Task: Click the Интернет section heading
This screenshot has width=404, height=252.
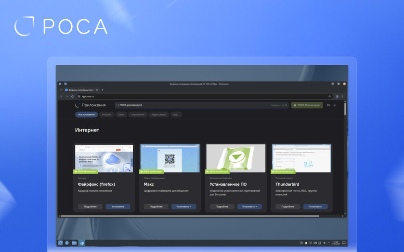Action: click(x=87, y=130)
